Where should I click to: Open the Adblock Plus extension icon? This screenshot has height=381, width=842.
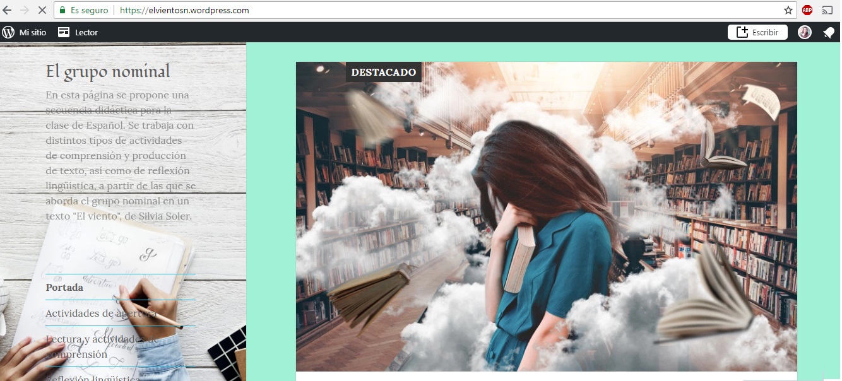click(x=807, y=10)
